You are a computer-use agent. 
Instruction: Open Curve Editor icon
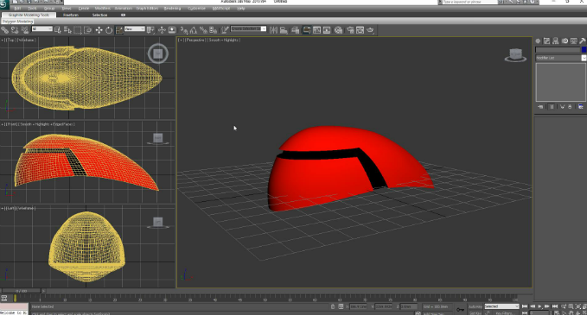(x=316, y=30)
